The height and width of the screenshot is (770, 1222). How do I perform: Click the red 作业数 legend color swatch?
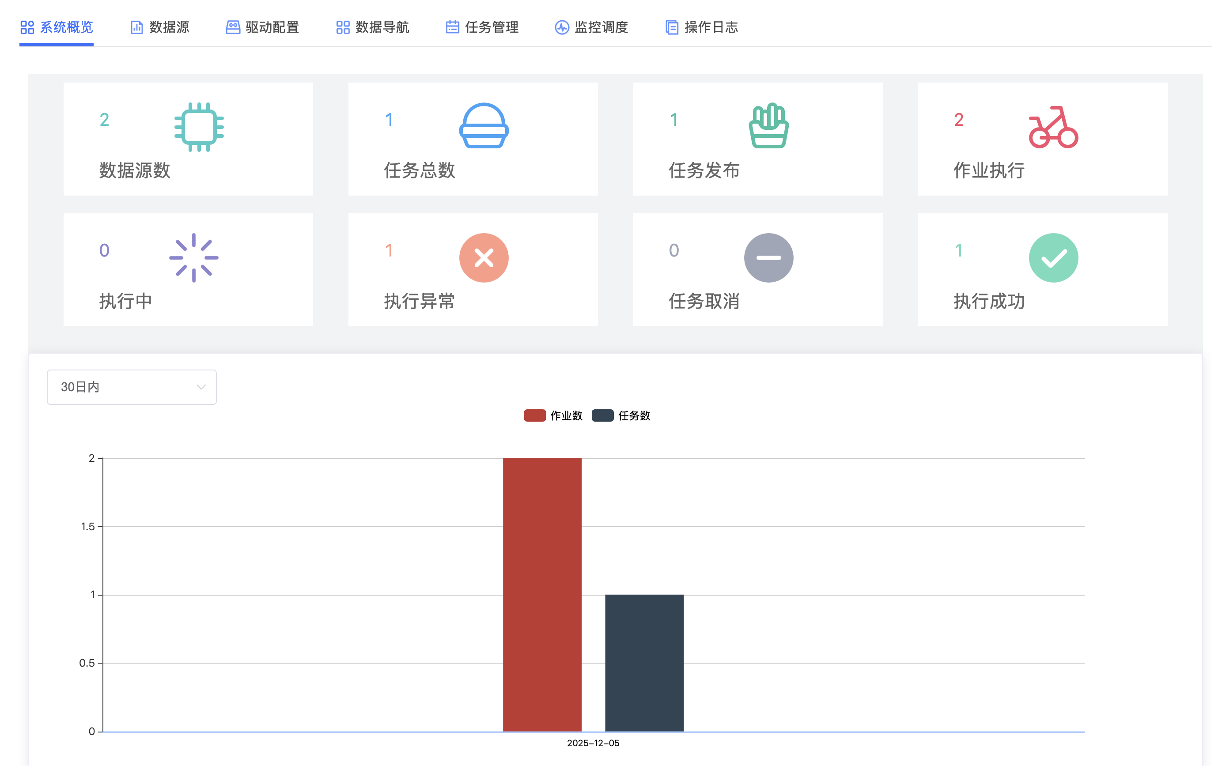(x=534, y=415)
